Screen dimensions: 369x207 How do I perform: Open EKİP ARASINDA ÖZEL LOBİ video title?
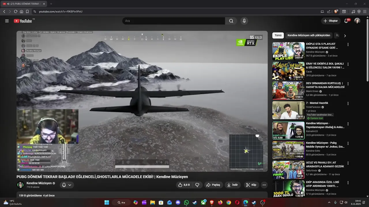coord(322,184)
